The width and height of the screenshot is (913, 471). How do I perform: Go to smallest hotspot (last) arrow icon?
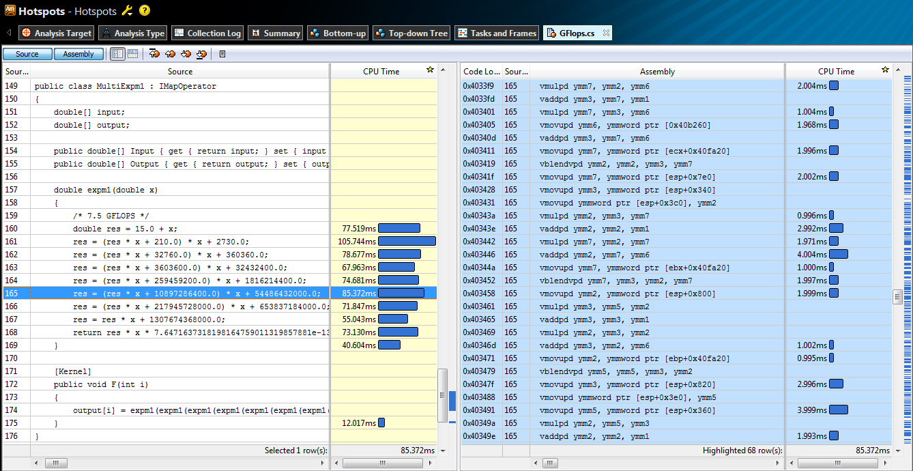click(201, 54)
